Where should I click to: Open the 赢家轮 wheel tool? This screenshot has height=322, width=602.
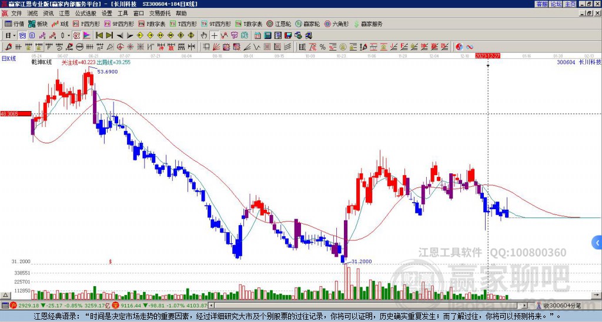click(x=307, y=24)
